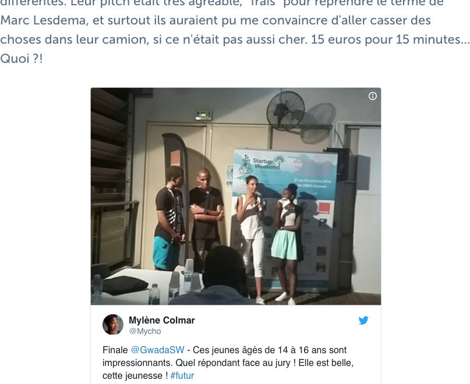Click the Twitter bird logo
This screenshot has height=384, width=470.
[363, 321]
